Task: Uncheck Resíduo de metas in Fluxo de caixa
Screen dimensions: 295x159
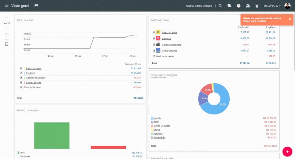Action: tap(21, 87)
